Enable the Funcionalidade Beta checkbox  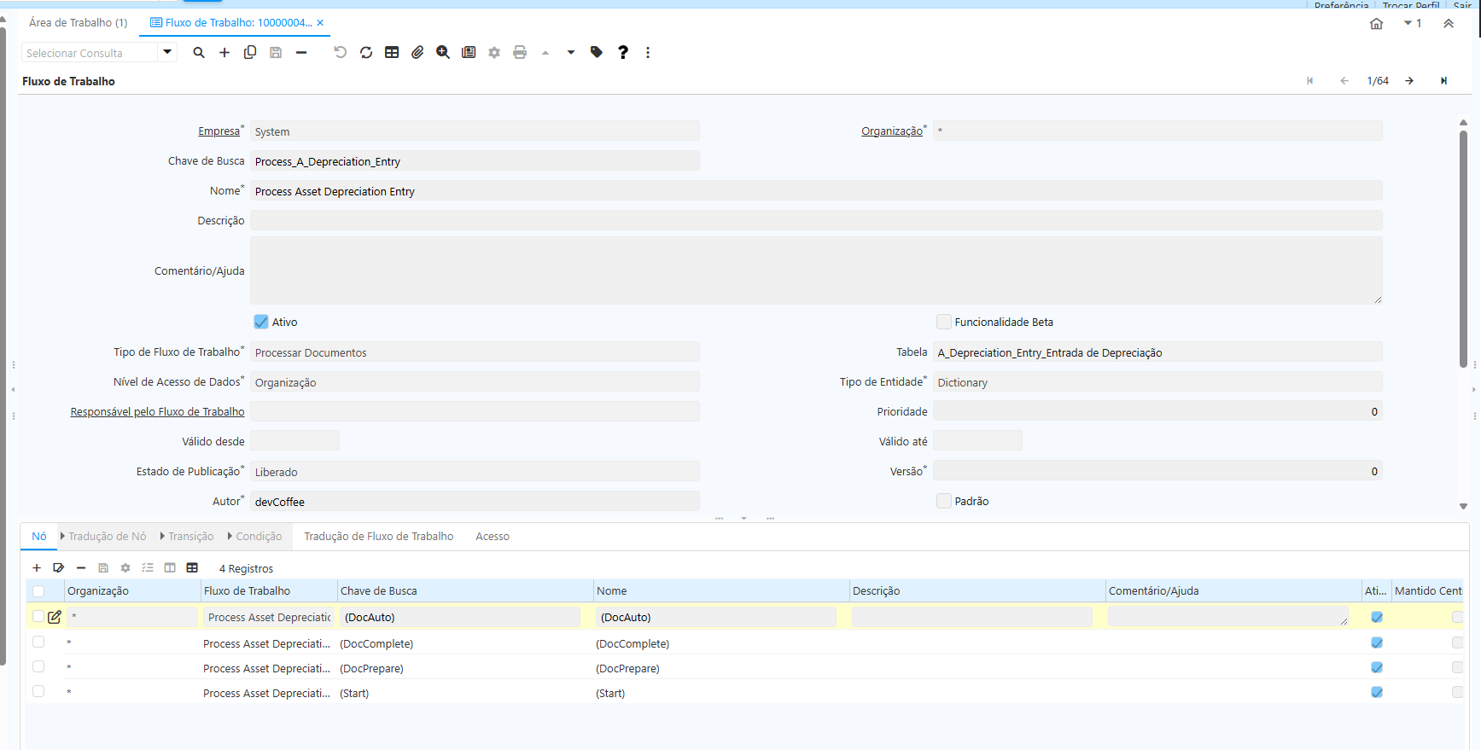click(944, 322)
